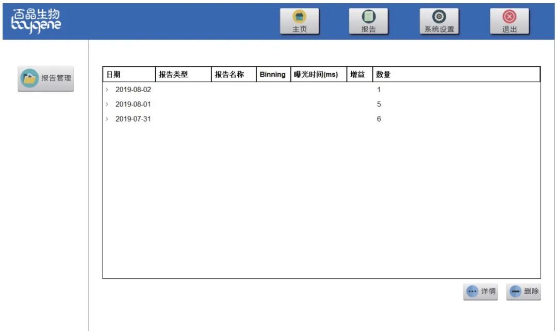This screenshot has width=557, height=335.
Task: Click the 详情 details button
Action: click(x=480, y=292)
